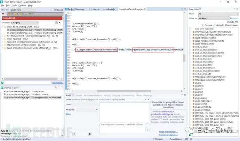240x141 pixels.
Task: Open the Show All dropdown in Functions
Action: 218,14
